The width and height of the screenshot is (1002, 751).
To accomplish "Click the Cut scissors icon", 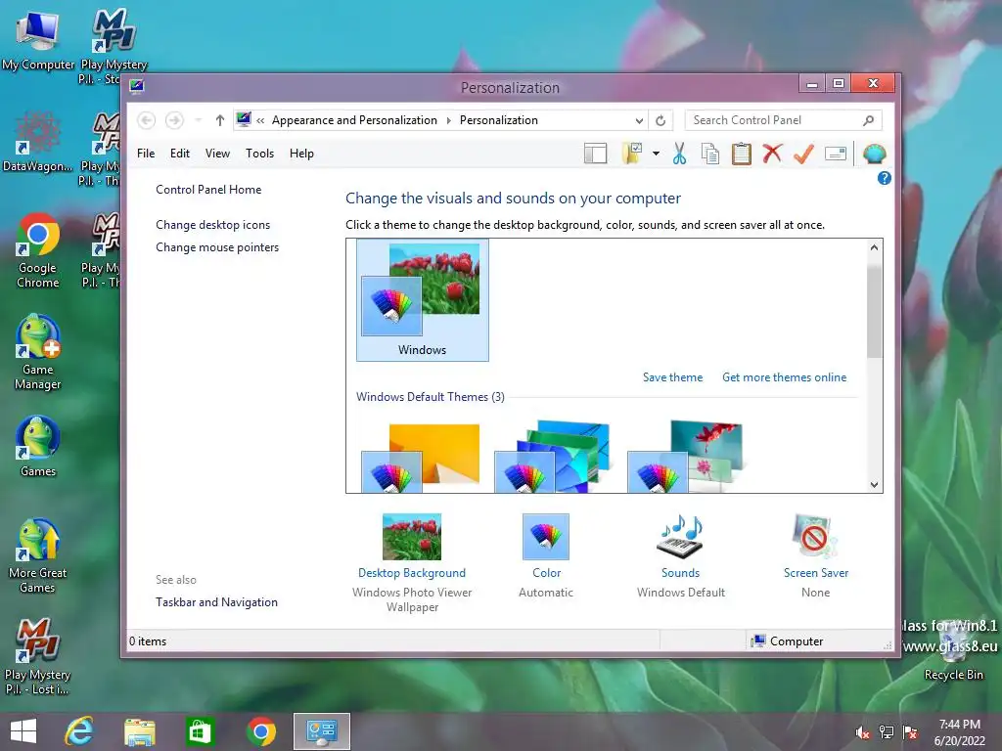I will point(679,154).
